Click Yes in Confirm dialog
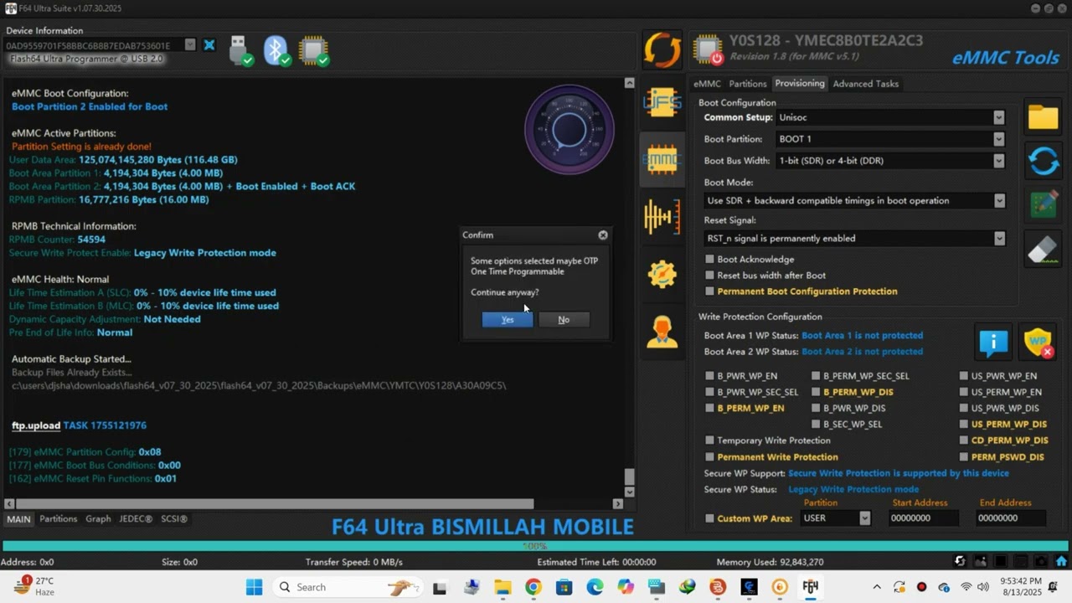 click(x=508, y=320)
